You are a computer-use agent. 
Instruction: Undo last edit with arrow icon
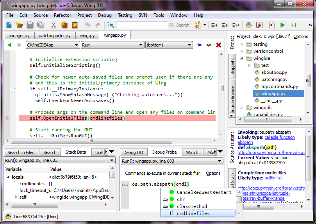(x=87, y=25)
